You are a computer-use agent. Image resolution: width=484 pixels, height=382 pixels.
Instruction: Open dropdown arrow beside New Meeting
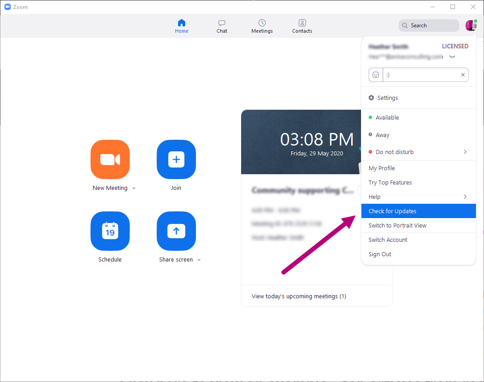coord(134,189)
